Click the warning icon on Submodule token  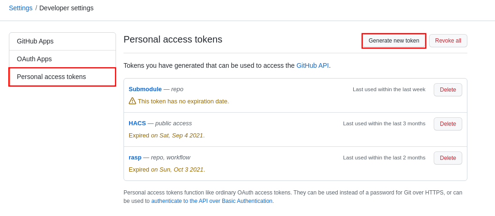tap(132, 101)
